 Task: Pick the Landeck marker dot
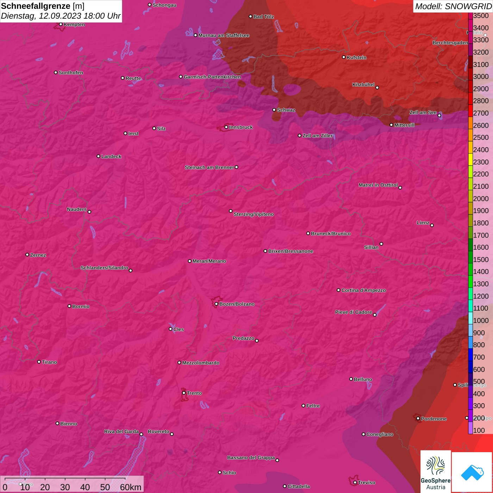[98, 156]
